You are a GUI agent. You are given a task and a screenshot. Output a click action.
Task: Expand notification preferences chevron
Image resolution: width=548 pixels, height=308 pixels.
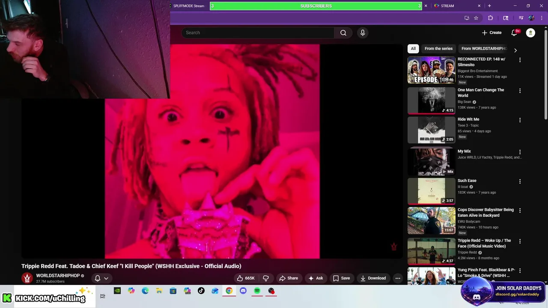pyautogui.click(x=106, y=278)
